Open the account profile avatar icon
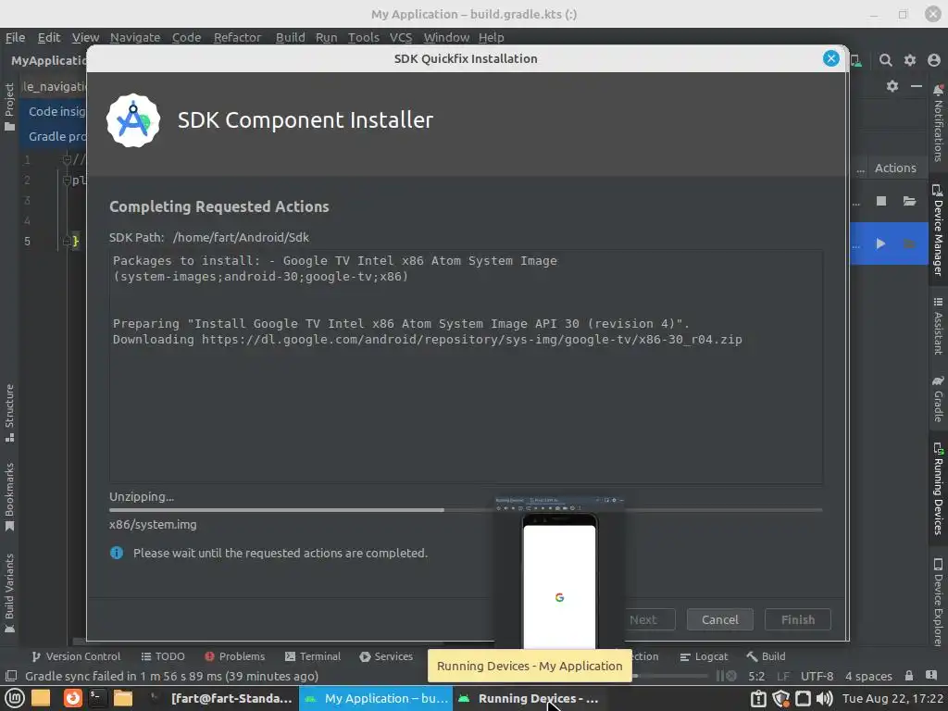Screen dimensions: 948x711 pos(934,60)
